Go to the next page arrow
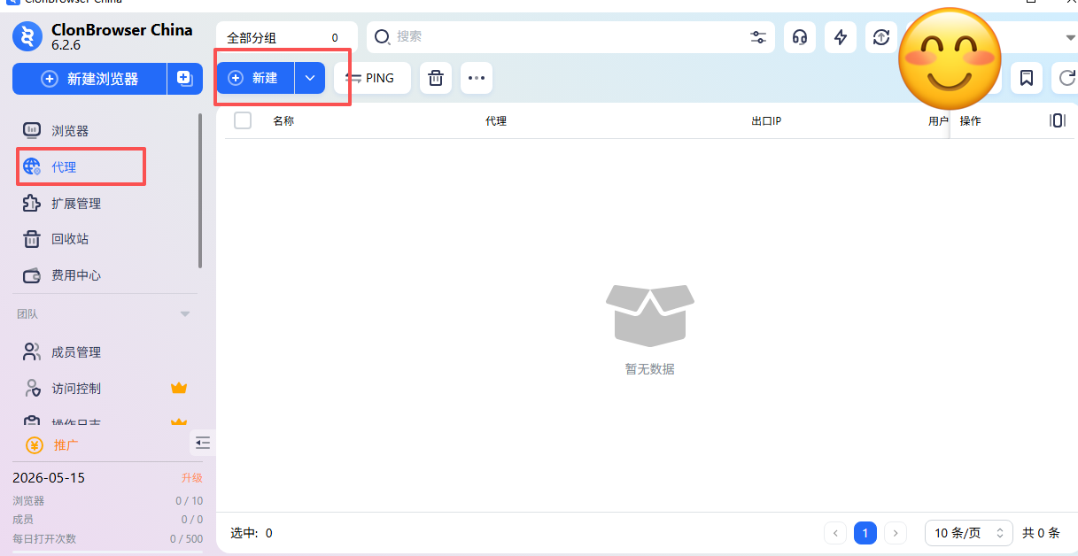 point(896,533)
